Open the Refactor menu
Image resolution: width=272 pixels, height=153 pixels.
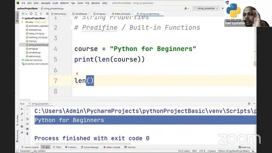65,3
